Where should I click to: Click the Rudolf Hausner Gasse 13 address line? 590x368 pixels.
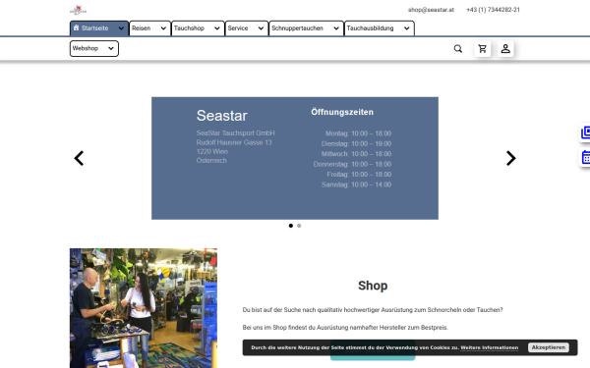[x=234, y=142]
